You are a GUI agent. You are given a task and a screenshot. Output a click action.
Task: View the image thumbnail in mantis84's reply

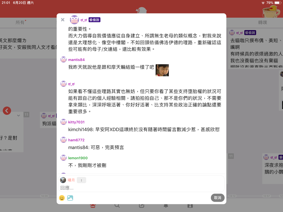click(x=162, y=70)
